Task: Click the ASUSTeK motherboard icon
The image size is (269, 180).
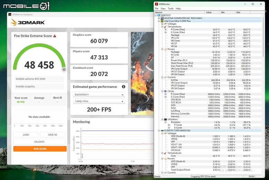Action: pyautogui.click(x=162, y=18)
